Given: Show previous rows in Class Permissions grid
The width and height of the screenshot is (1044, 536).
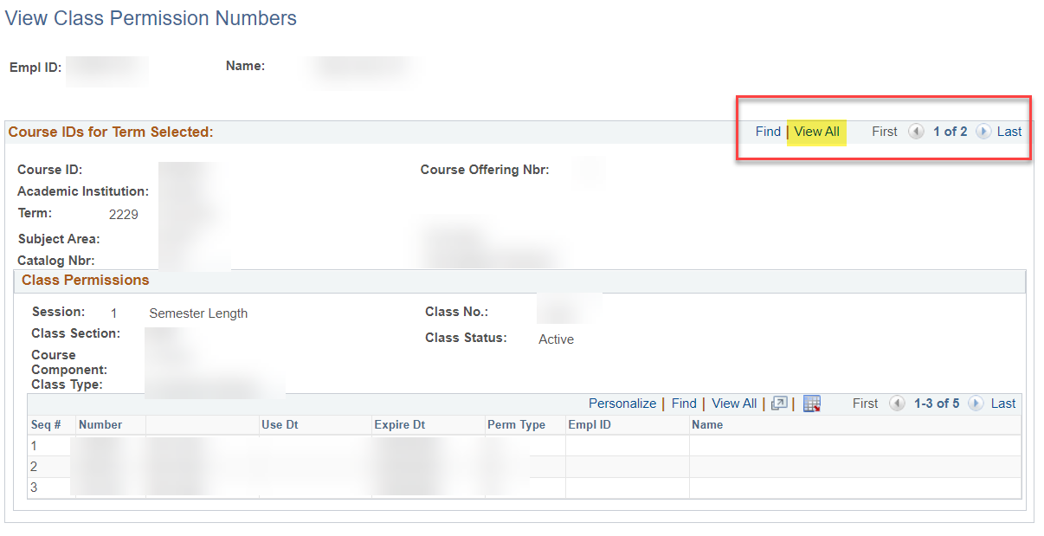Looking at the screenshot, I should tap(897, 404).
